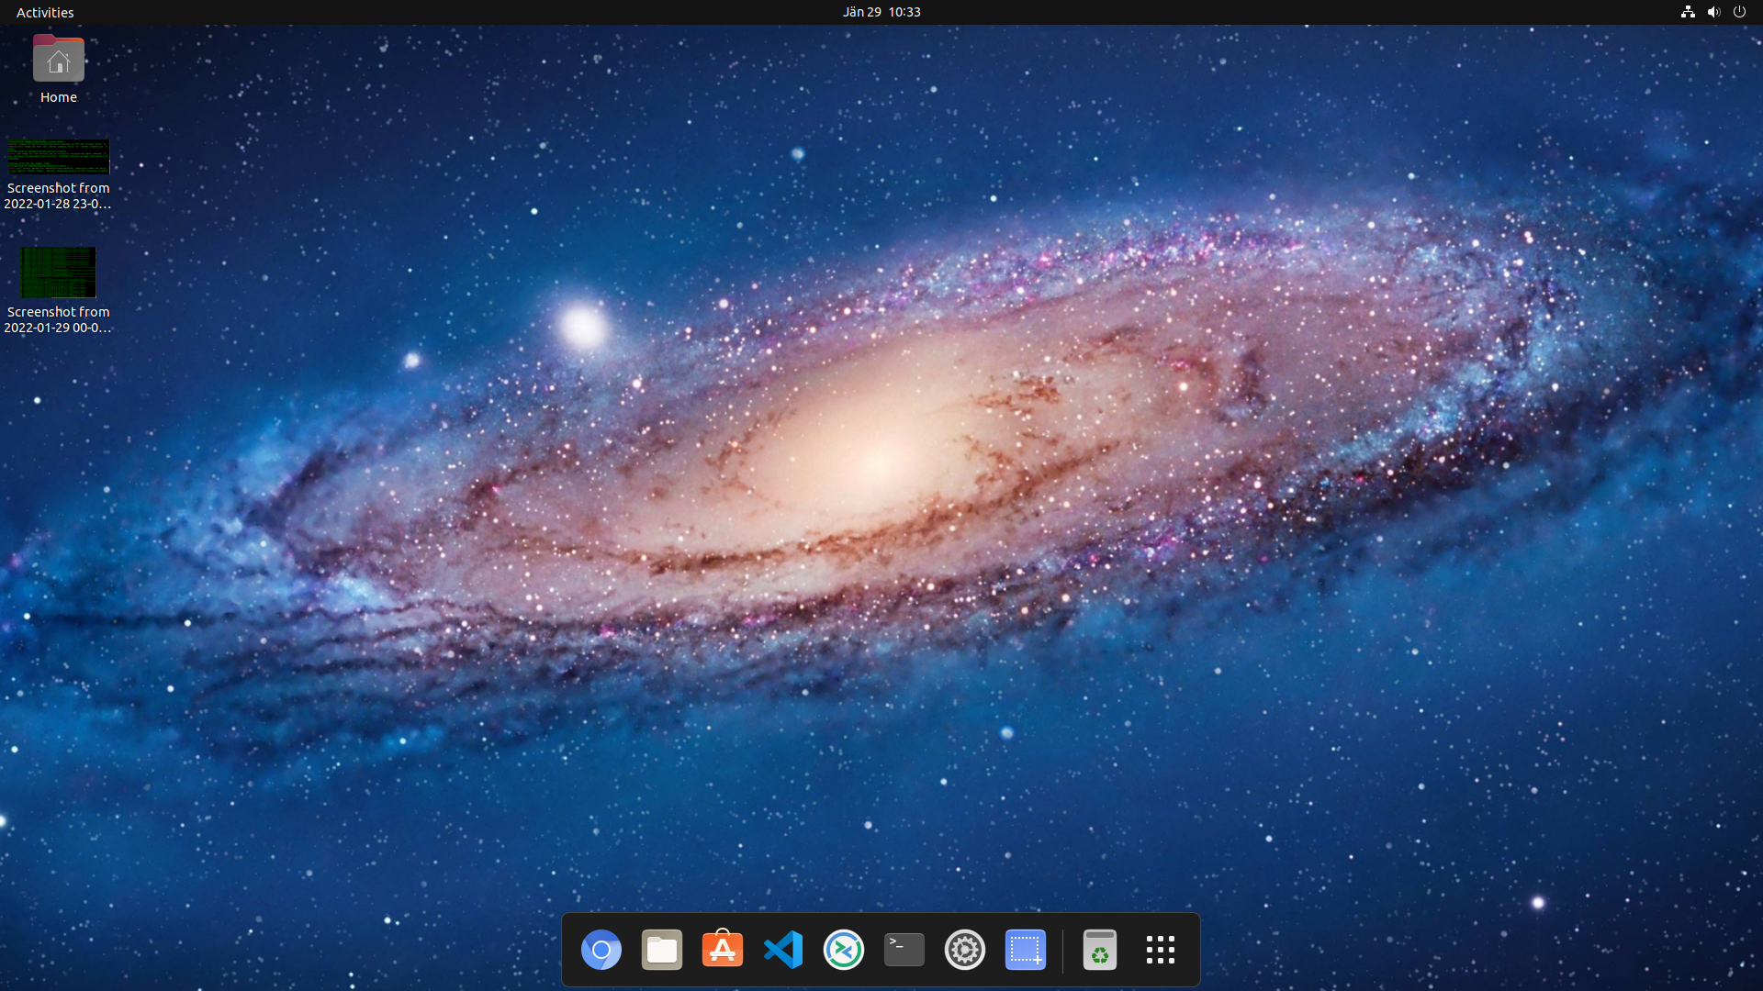Open the Trash
Image resolution: width=1763 pixels, height=991 pixels.
click(1099, 950)
